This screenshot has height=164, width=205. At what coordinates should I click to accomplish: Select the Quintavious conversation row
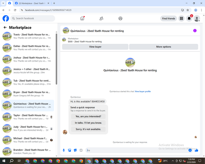(27, 105)
